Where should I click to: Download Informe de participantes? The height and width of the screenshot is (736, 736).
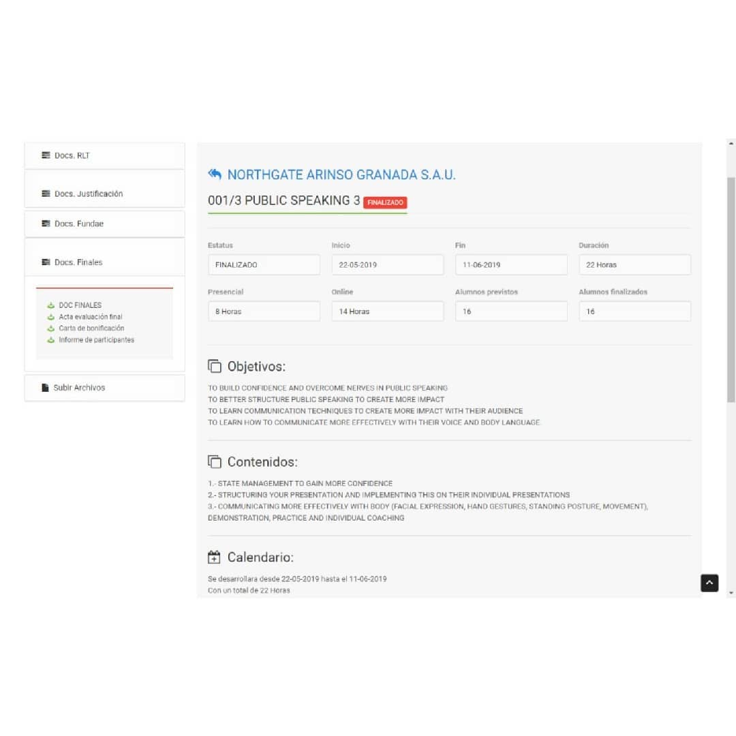(x=96, y=340)
